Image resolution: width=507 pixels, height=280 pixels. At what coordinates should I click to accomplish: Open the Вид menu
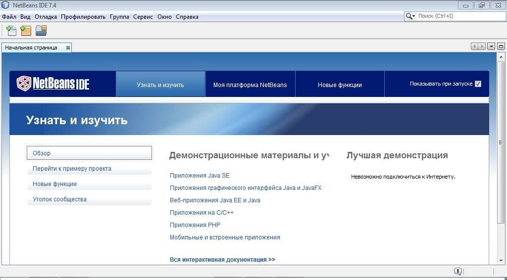(x=25, y=17)
